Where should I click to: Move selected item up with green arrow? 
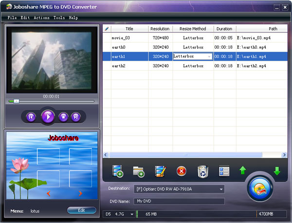click(x=243, y=170)
